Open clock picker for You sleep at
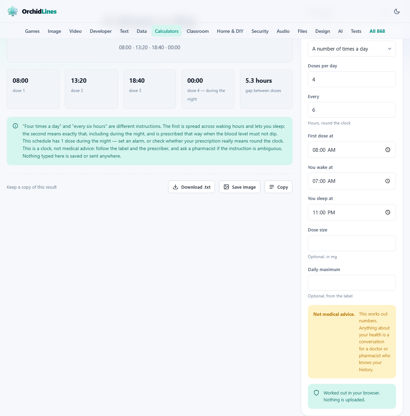410x416 pixels. (388, 212)
